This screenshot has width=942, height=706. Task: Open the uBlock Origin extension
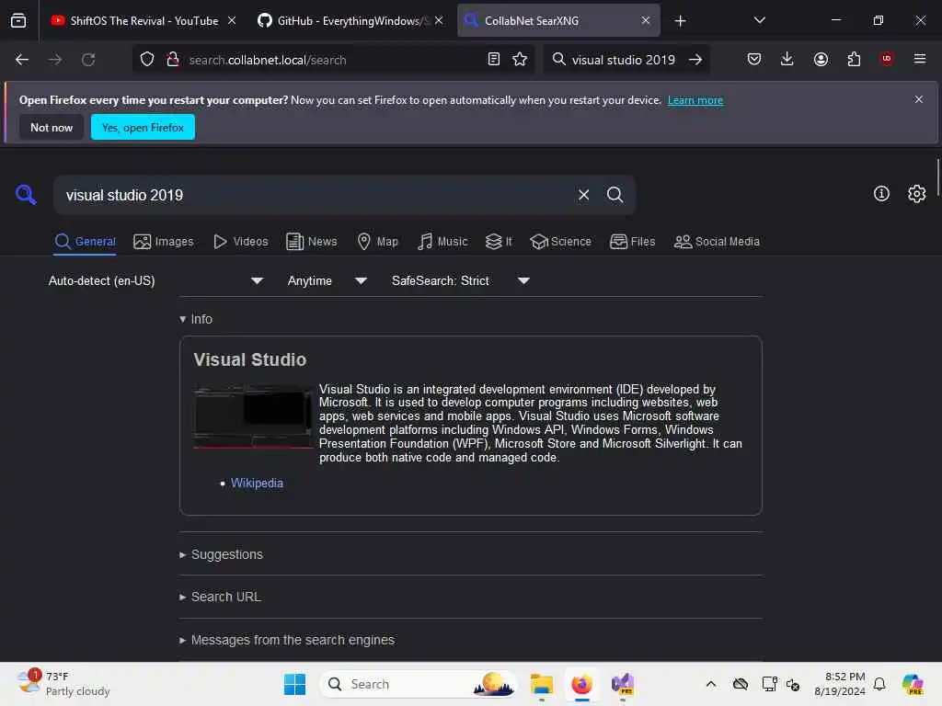pyautogui.click(x=887, y=58)
